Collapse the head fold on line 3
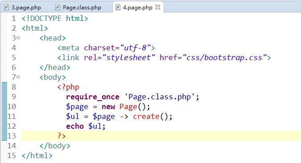301x163 pixels. (x=18, y=37)
